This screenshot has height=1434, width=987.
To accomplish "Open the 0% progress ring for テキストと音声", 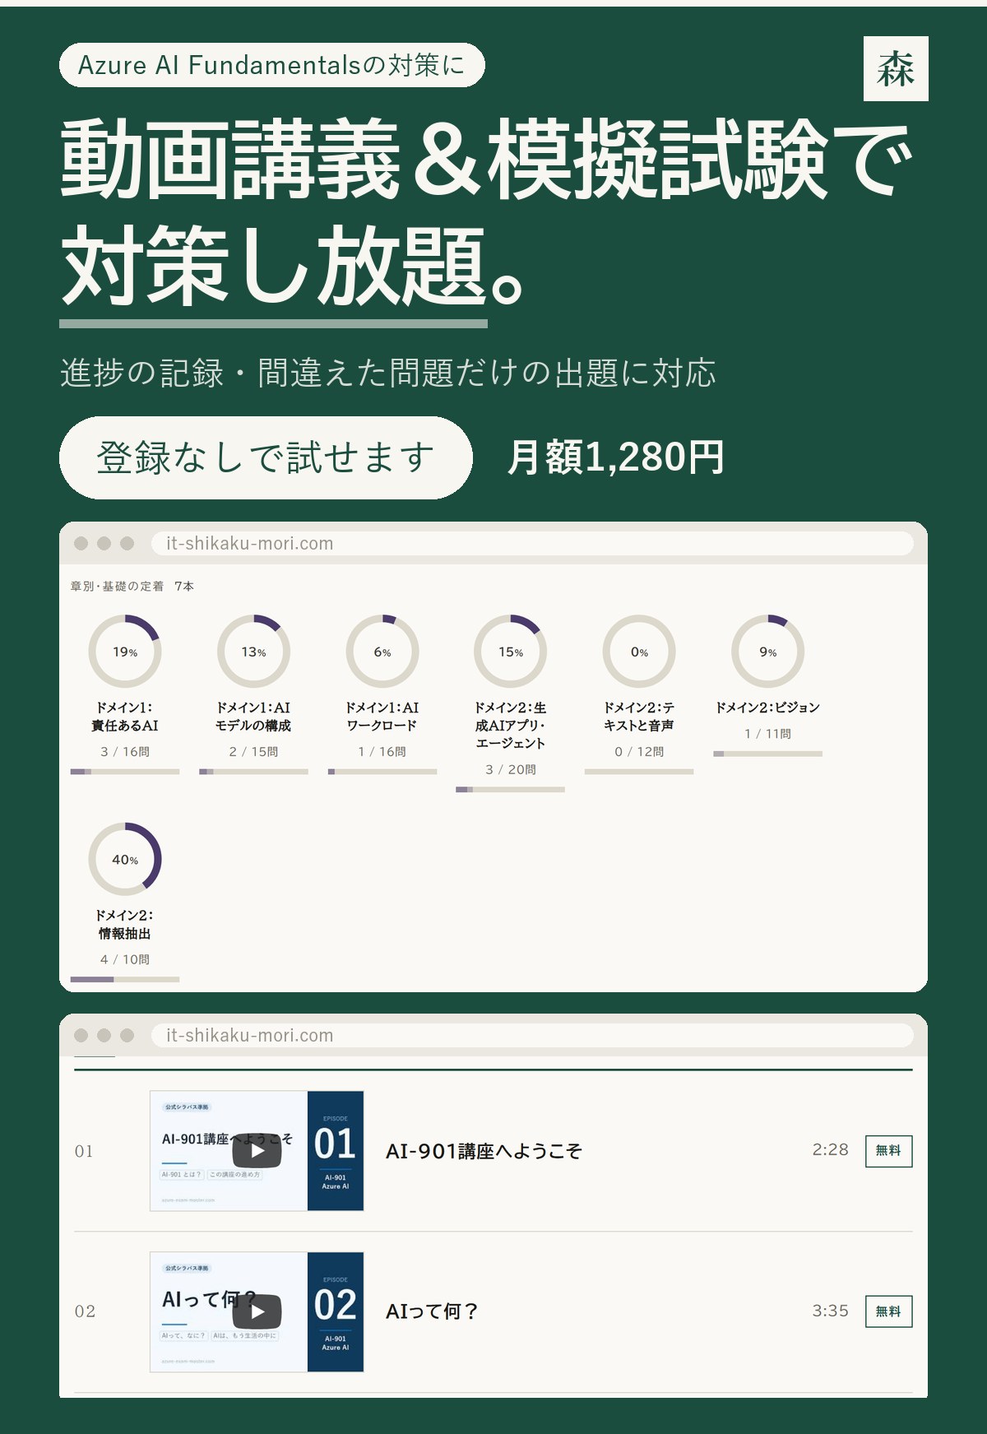I will 639,652.
